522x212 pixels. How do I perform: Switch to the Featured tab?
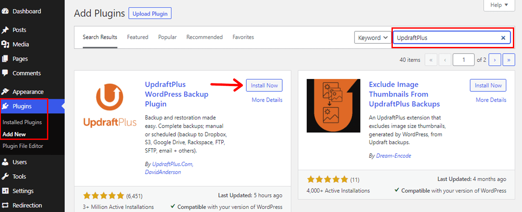[137, 37]
